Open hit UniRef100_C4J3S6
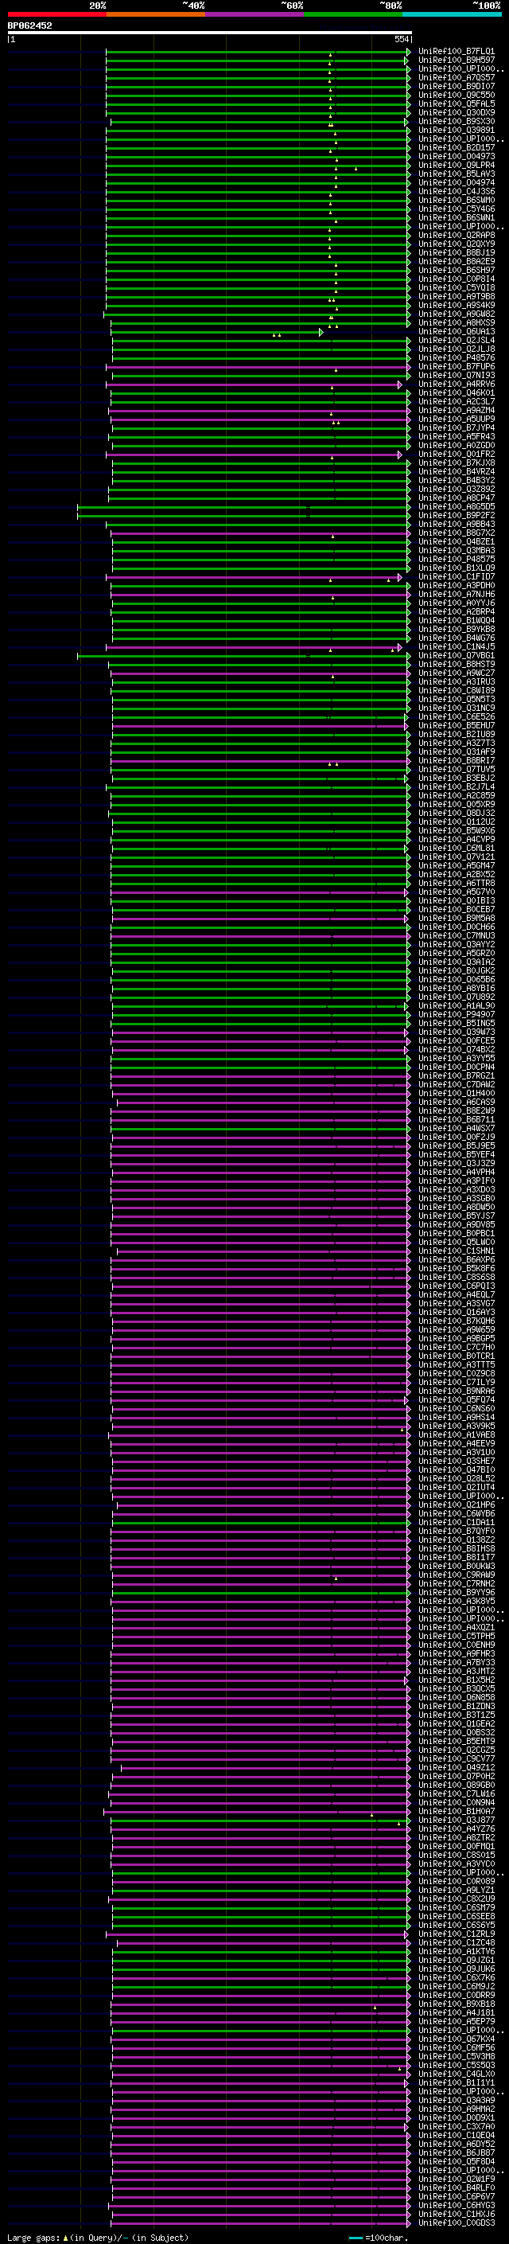The height and width of the screenshot is (2244, 509). (456, 192)
